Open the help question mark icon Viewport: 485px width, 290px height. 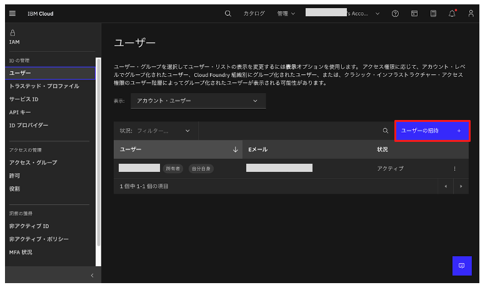(x=395, y=13)
